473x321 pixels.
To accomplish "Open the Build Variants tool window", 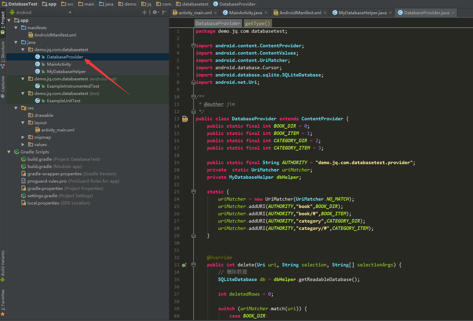I will [x=3, y=266].
